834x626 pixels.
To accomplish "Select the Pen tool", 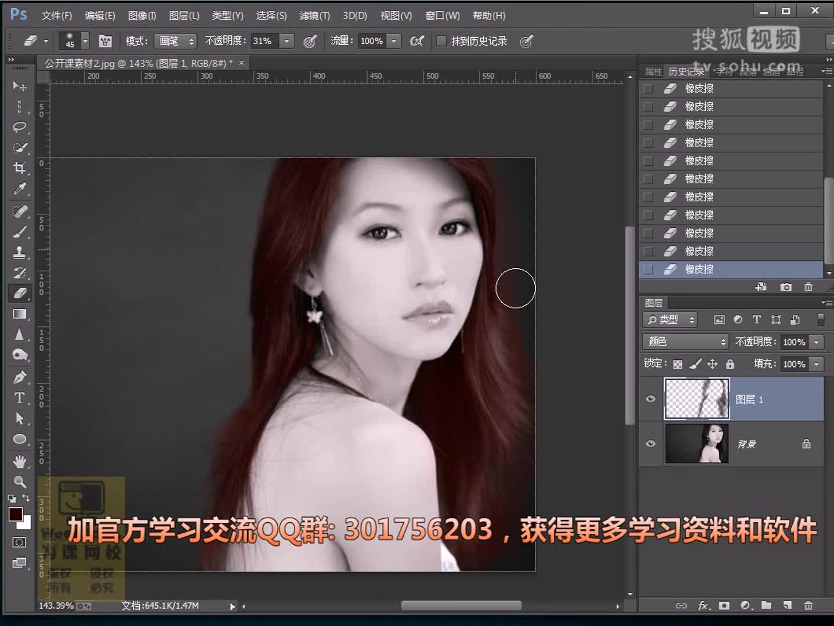I will click(x=20, y=377).
